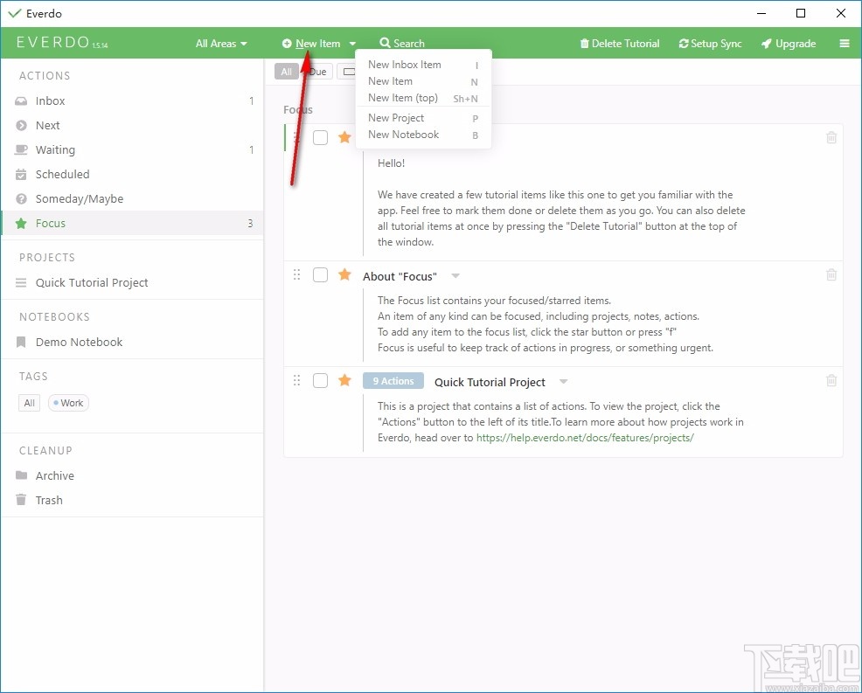Viewport: 862px width, 693px height.
Task: Mark About "Focus" item as done
Action: (320, 274)
